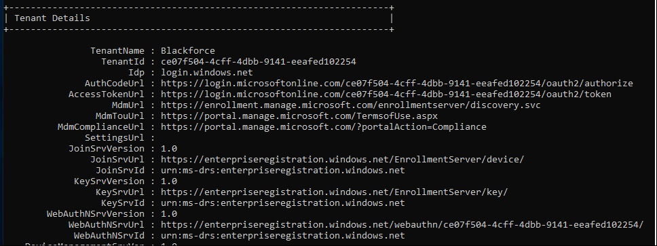Click the TenantName value Blackforce
The image size is (657, 246).
(188, 50)
